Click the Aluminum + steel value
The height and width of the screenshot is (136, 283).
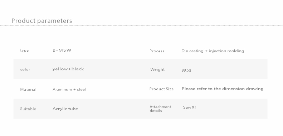click(69, 89)
